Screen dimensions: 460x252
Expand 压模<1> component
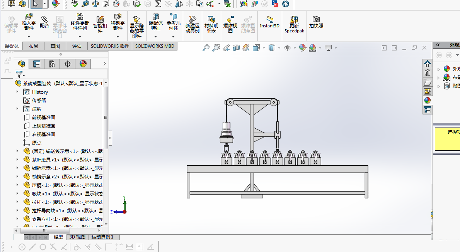[x=17, y=185]
